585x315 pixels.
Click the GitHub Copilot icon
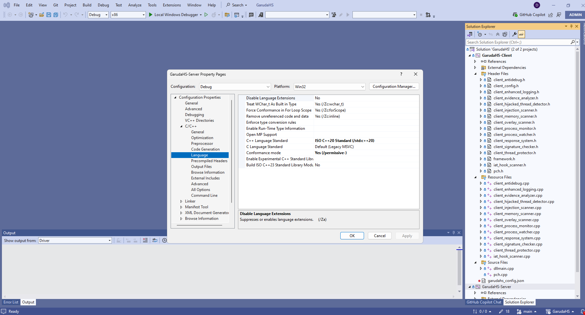tap(515, 15)
